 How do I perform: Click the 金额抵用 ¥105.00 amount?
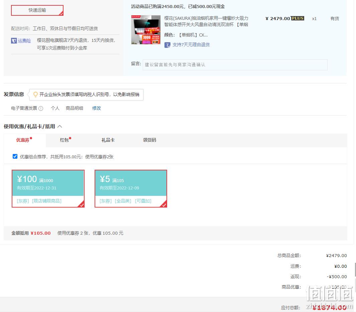click(x=41, y=233)
